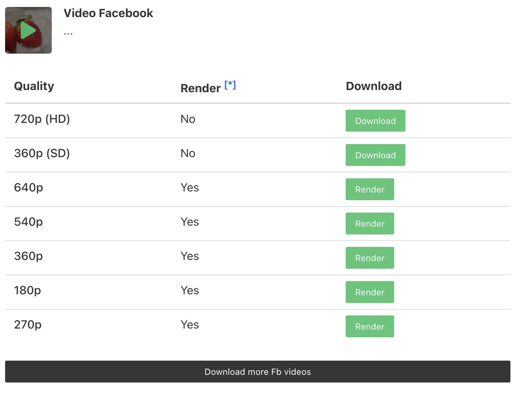Render the 270p version
The image size is (517, 400).
370,326
